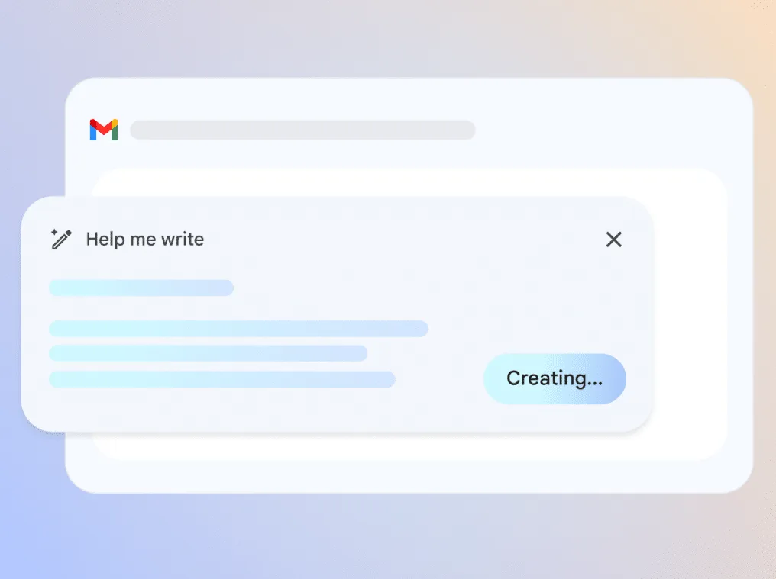
Task: Select the bottom blue placeholder line
Action: pos(222,379)
